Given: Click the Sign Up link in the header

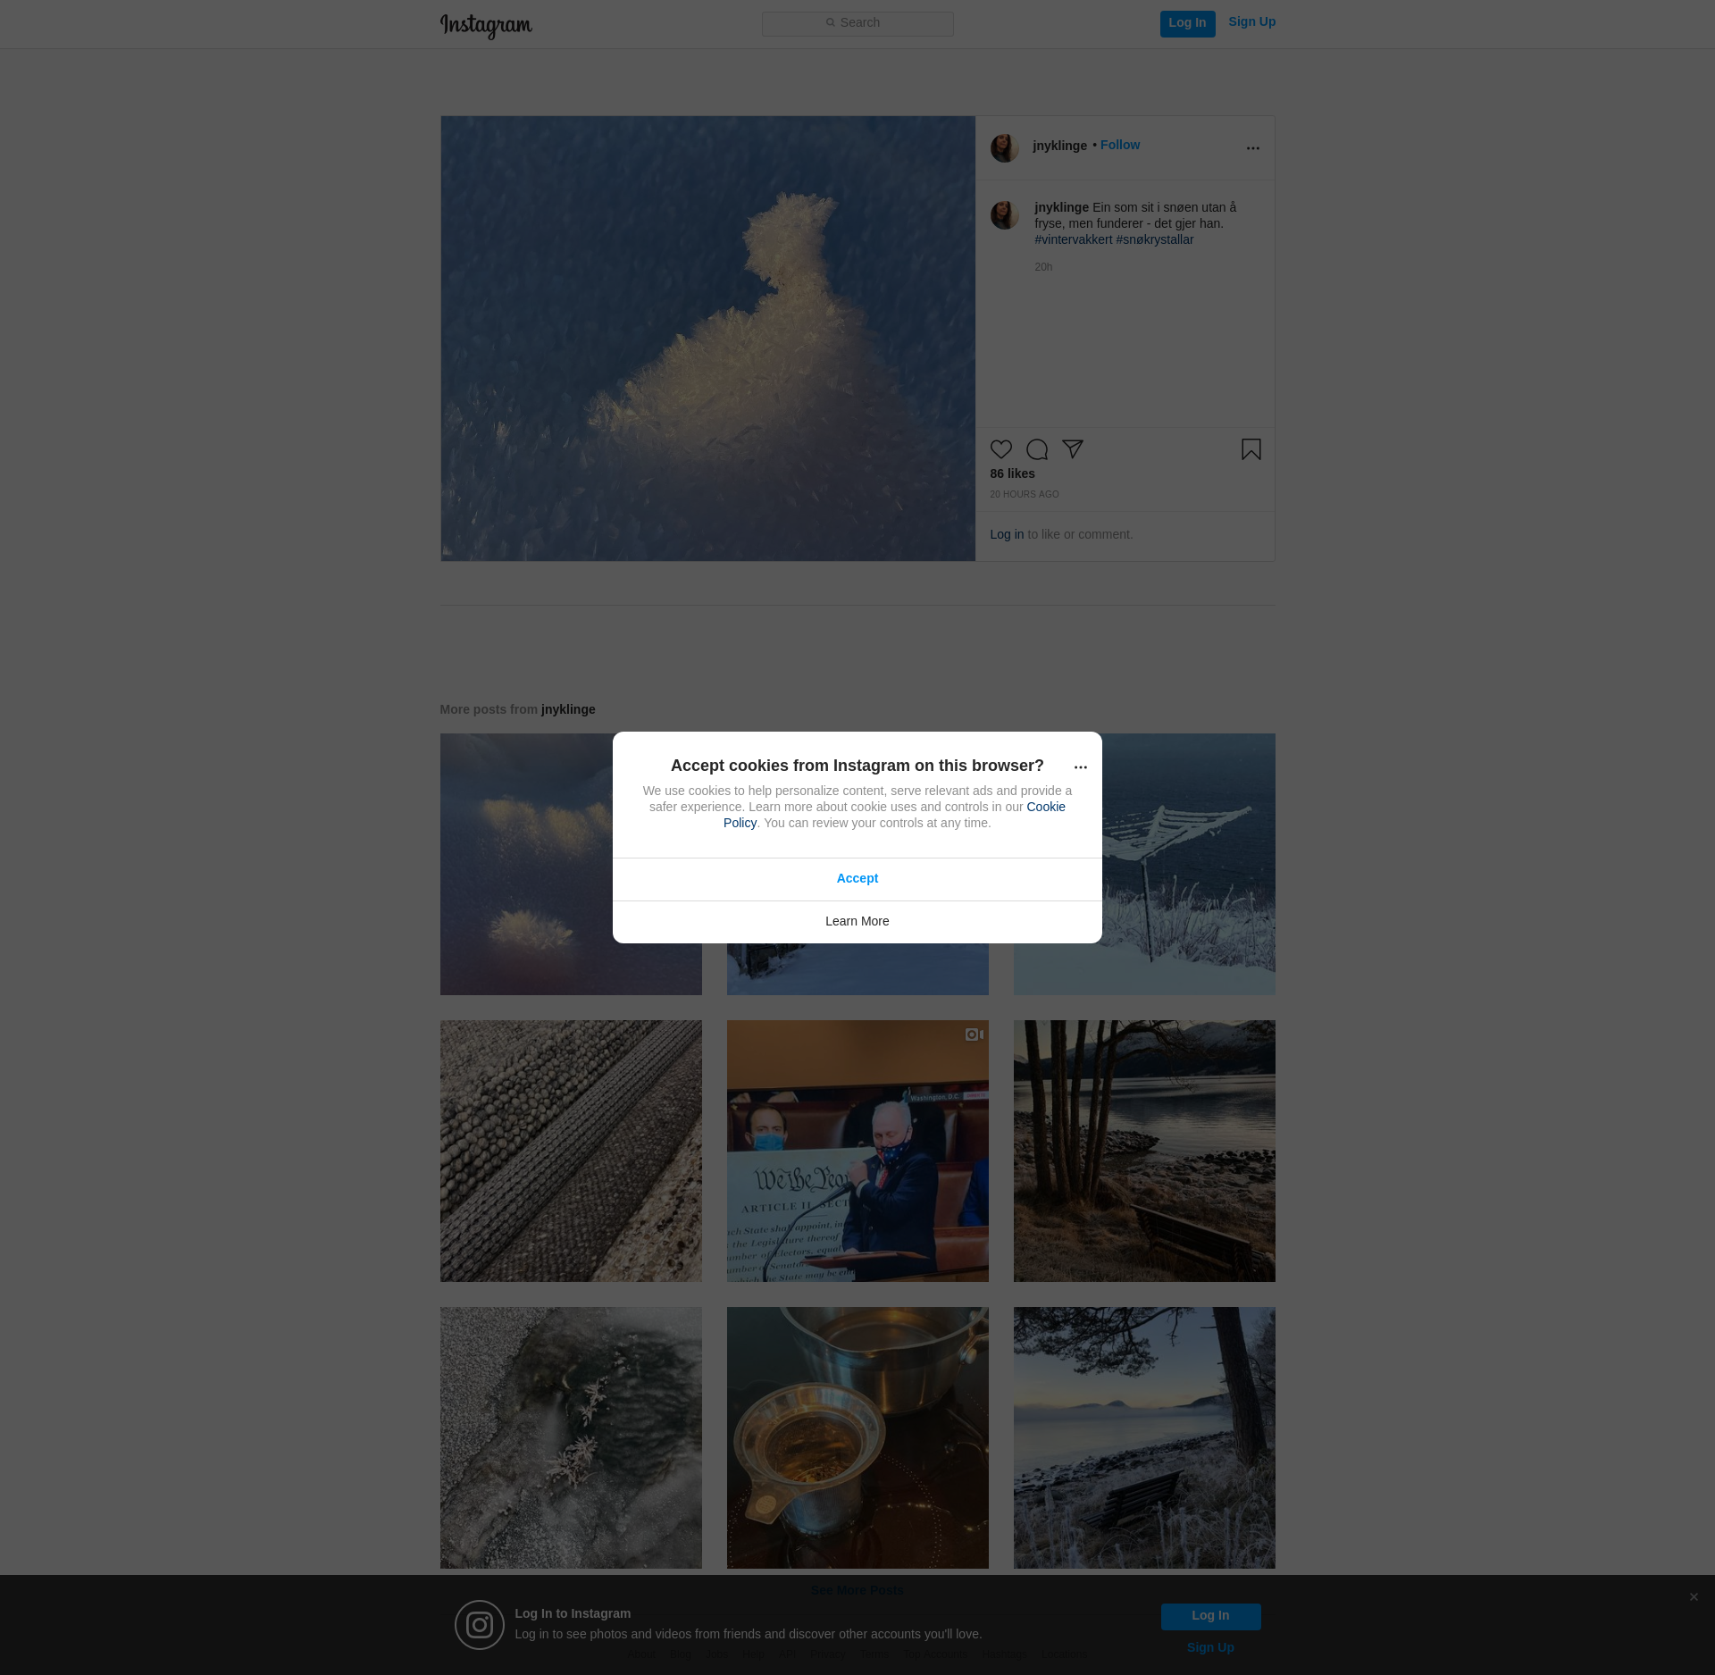Looking at the screenshot, I should coord(1251,22).
